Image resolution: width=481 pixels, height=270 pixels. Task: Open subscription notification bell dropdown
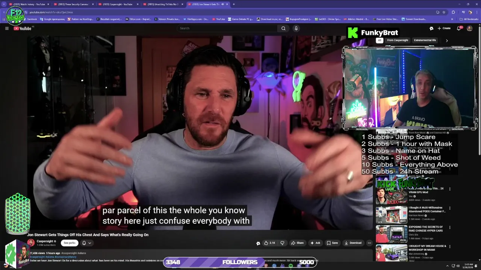coord(87,243)
